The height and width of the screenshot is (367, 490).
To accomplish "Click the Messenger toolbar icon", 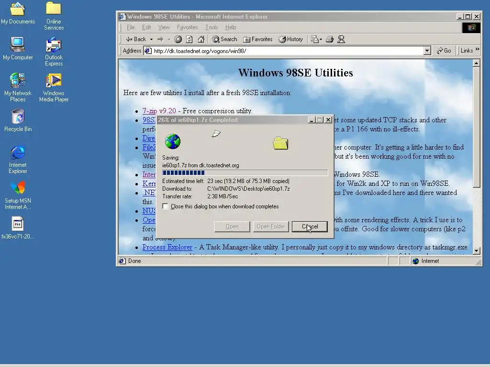I will click(x=341, y=39).
